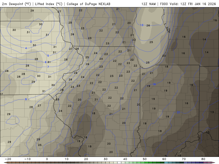Click the blue contour label "5"
Image resolution: width=219 pixels, height=164 pixels.
coord(48,56)
